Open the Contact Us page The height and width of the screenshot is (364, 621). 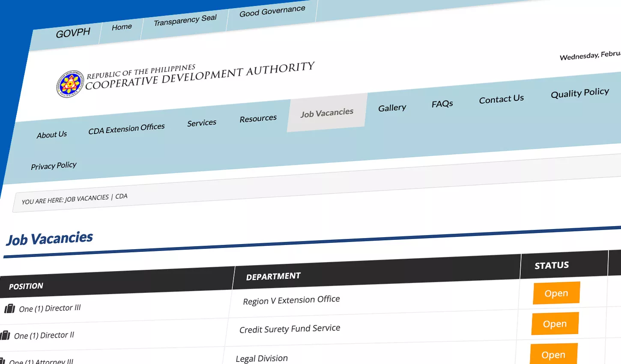coord(501,98)
